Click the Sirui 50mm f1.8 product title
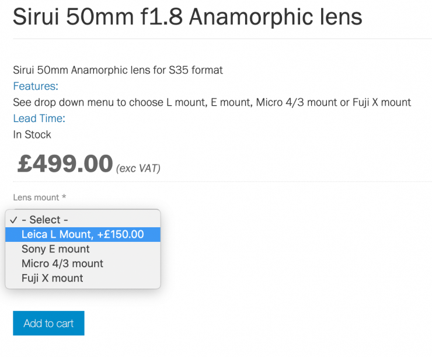Screen dimensions: 432x357 point(187,17)
